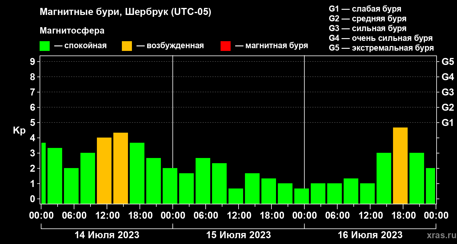
Task: Click the red 'магнитная буря' legend swatch
Action: pos(225,46)
